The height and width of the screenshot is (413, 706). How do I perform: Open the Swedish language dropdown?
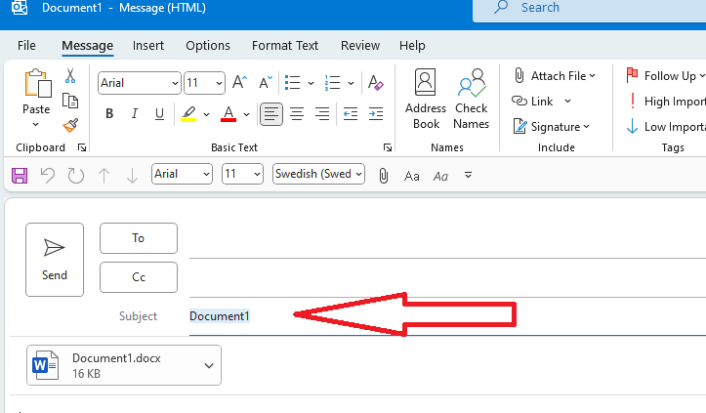(318, 174)
